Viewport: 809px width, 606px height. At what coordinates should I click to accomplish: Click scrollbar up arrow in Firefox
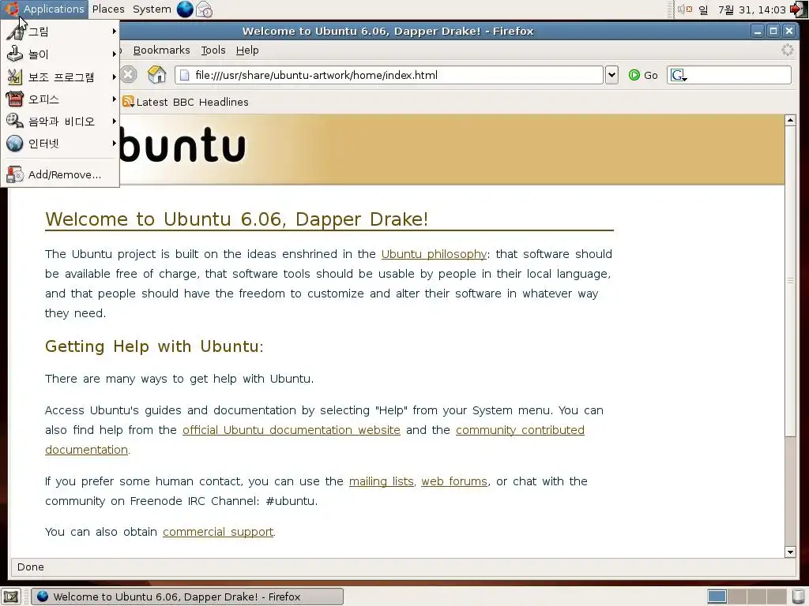point(790,120)
